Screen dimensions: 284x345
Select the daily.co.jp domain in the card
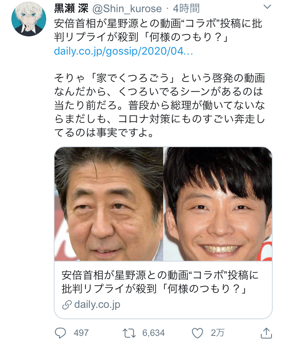[97, 305]
